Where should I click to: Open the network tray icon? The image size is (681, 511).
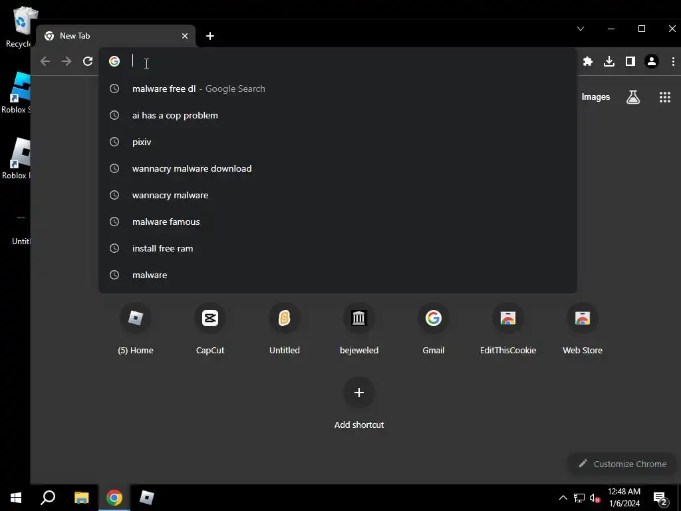pos(579,498)
